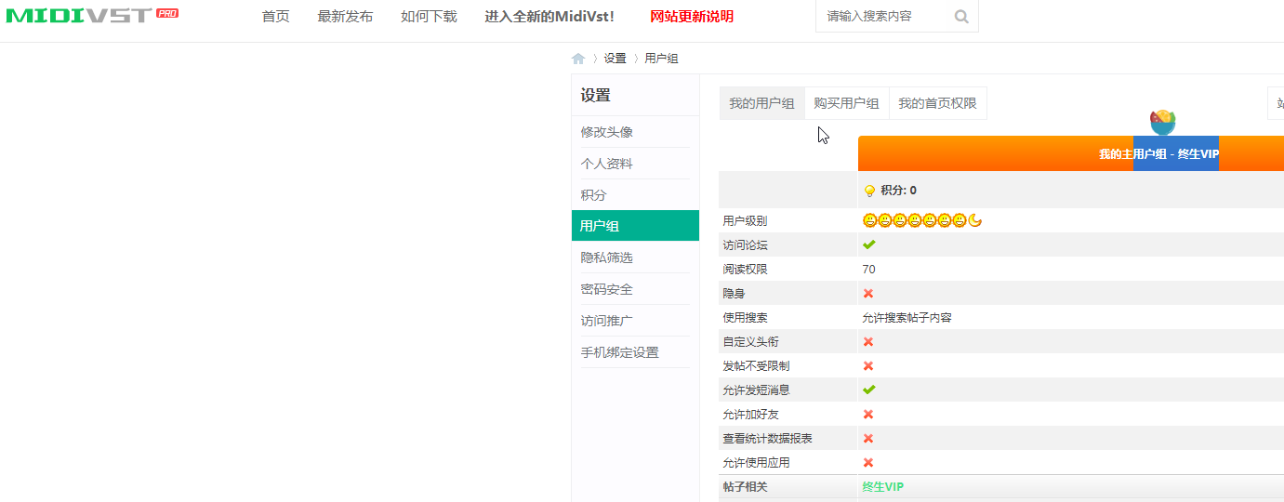Click the green checkmark in 允许发短消息 row

(869, 390)
